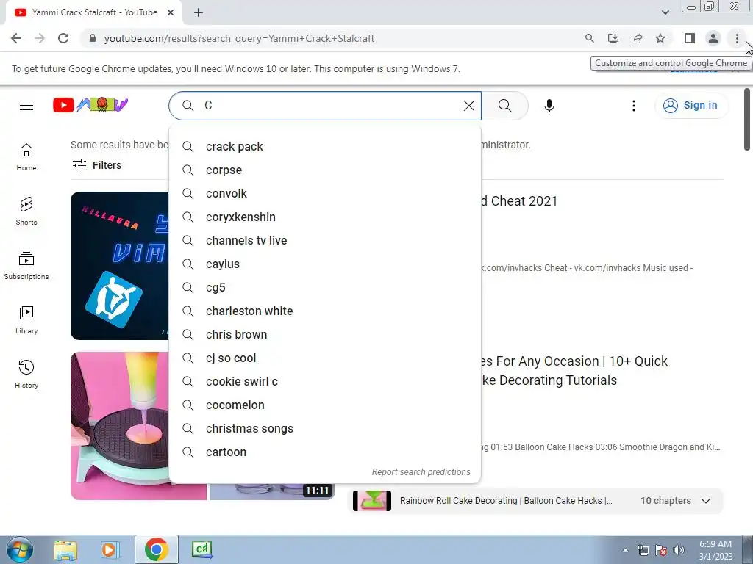This screenshot has height=564, width=753.
Task: Open Shorts from the sidebar
Action: (x=26, y=211)
